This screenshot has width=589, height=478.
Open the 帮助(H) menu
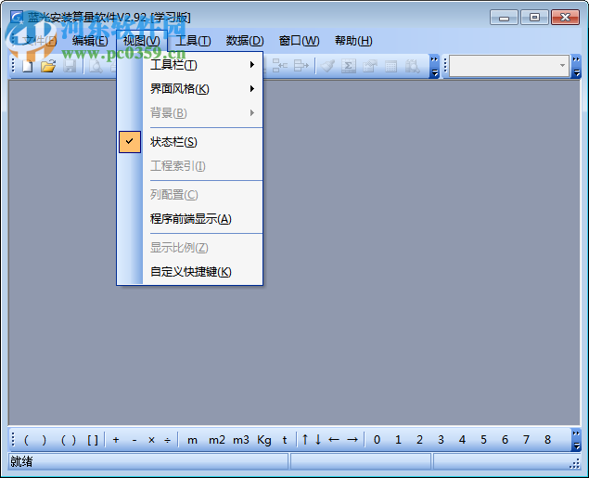[353, 41]
